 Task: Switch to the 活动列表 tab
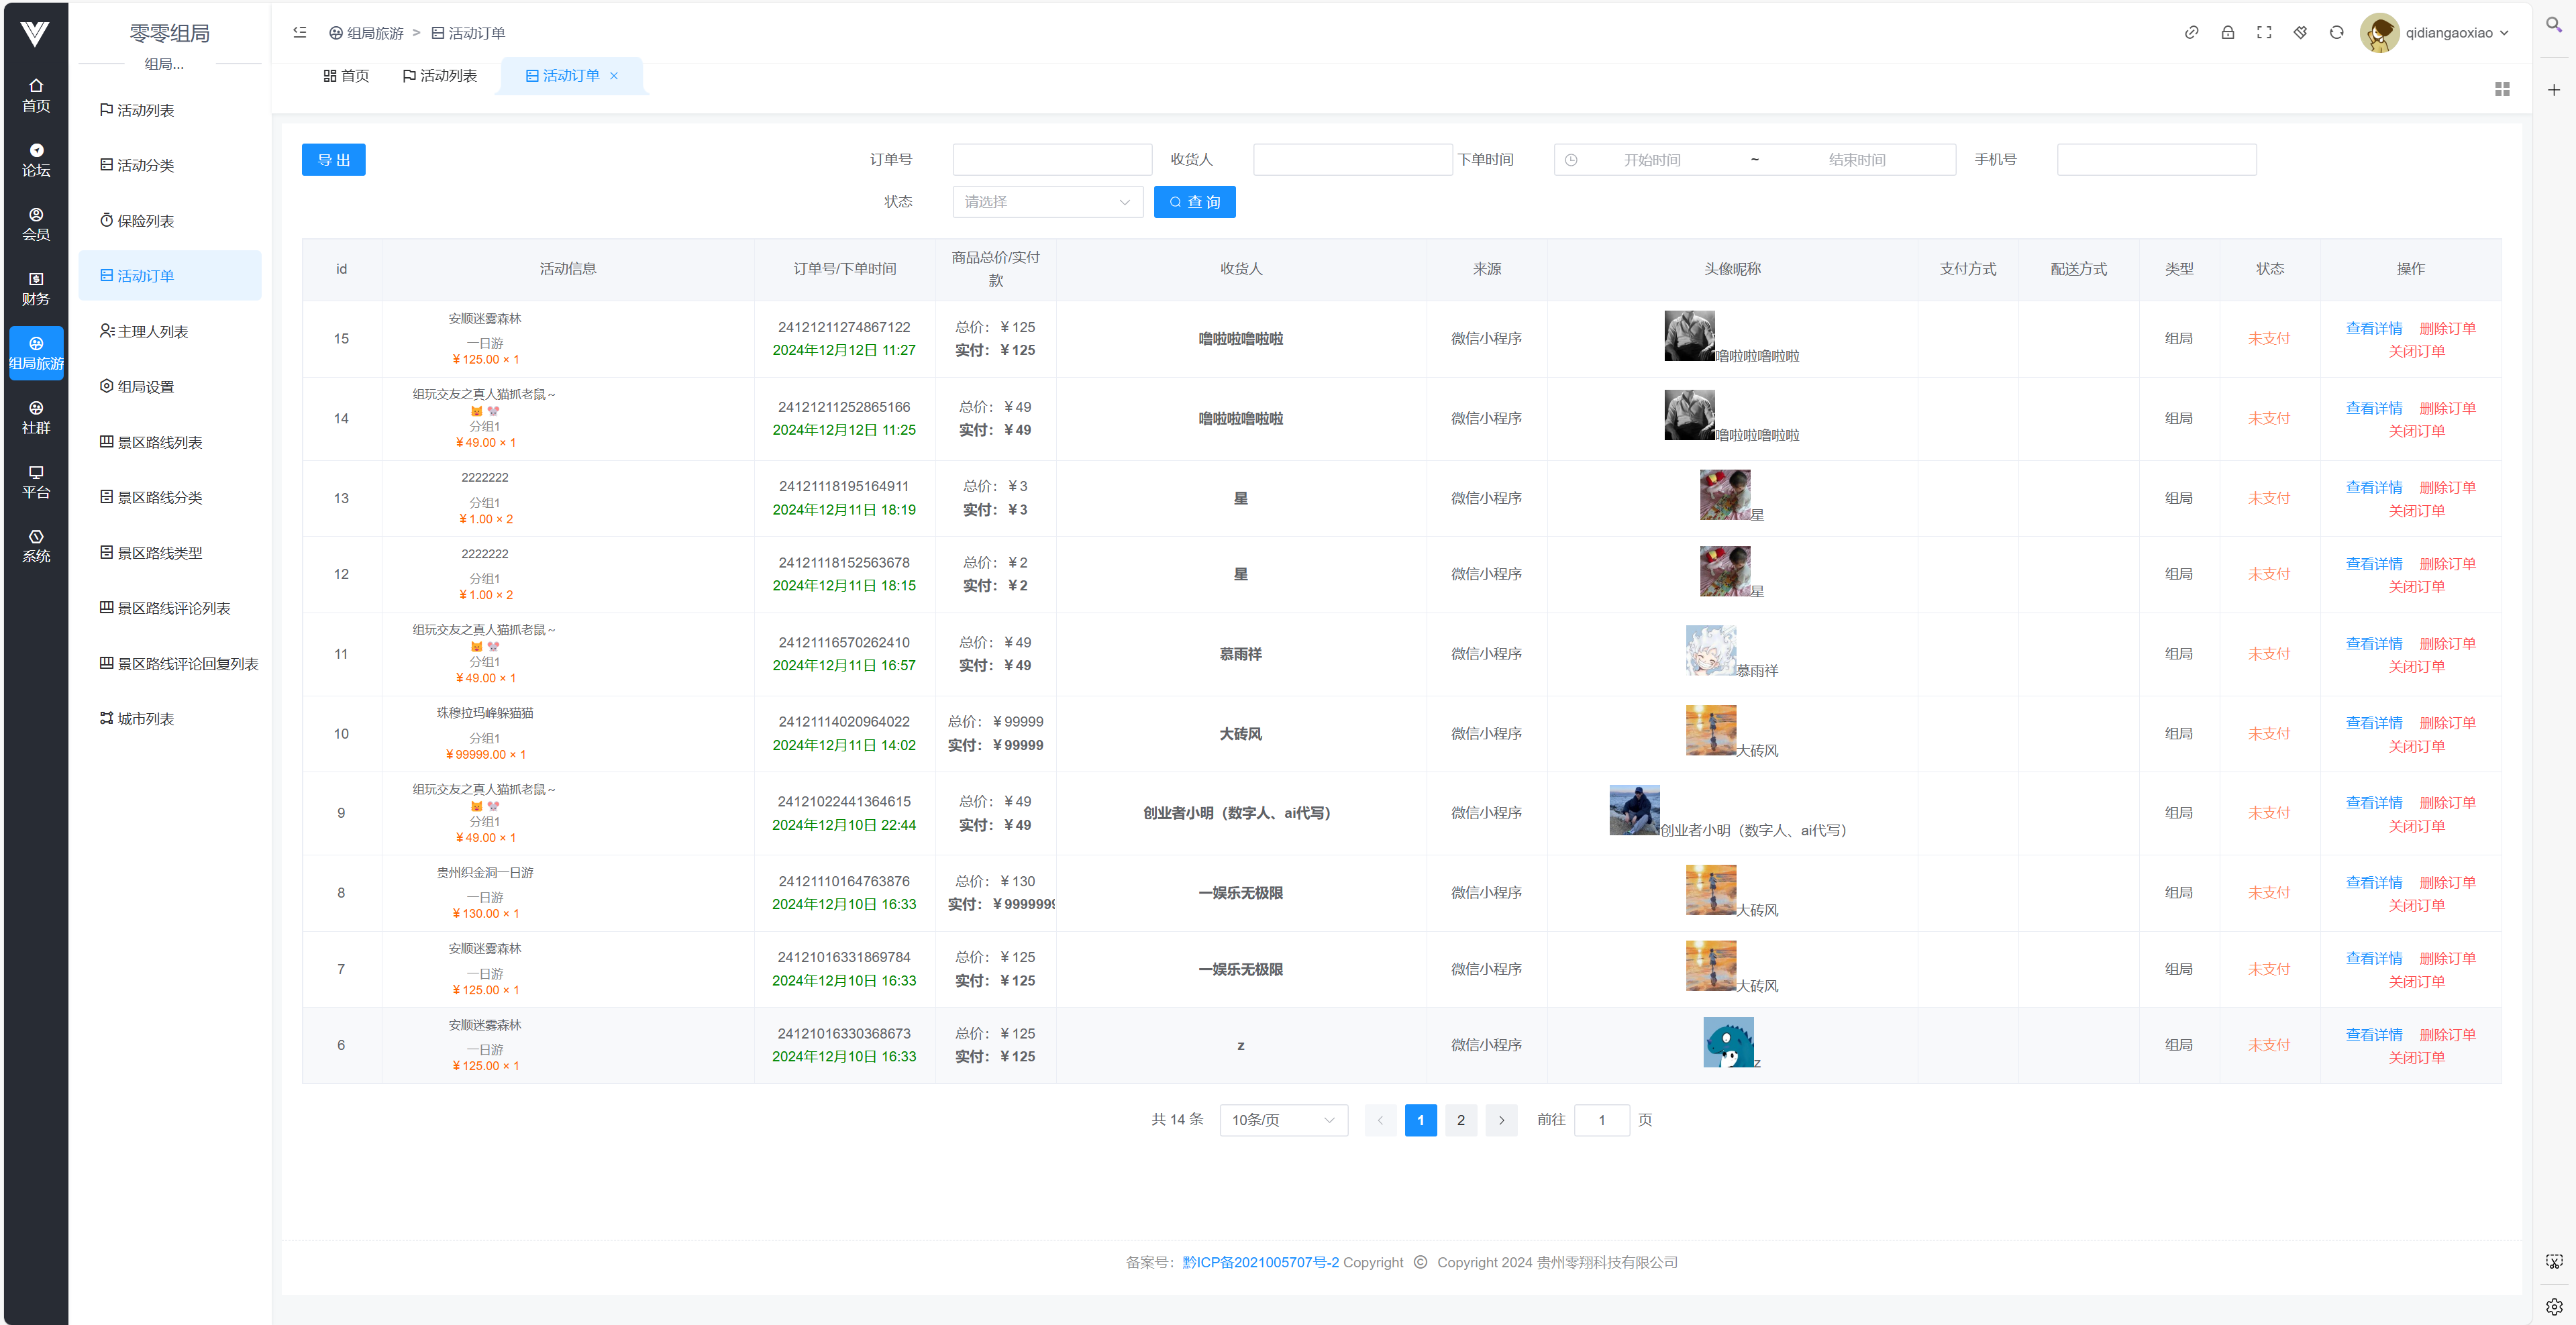pos(439,76)
